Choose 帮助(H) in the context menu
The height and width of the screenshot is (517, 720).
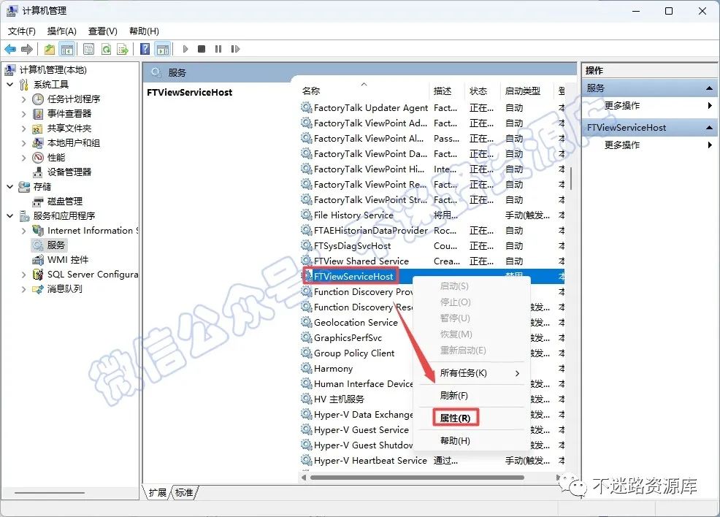pos(472,441)
